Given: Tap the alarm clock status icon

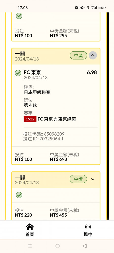Looking at the screenshot, I should click(x=77, y=7).
